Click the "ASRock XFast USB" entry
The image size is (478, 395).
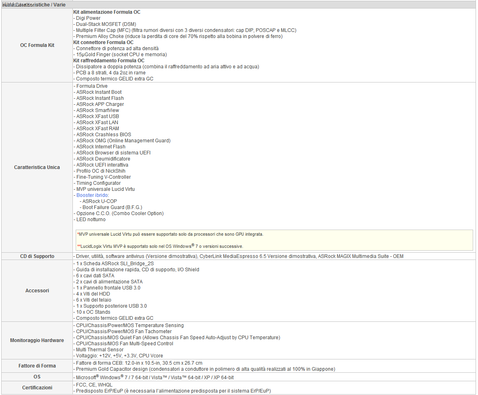point(96,117)
